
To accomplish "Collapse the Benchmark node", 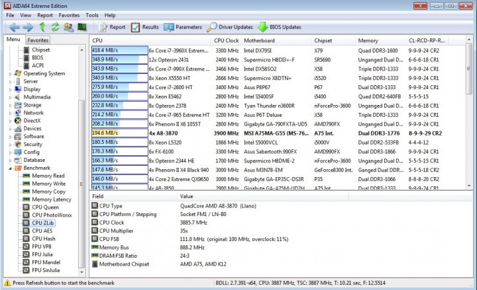I will [10, 168].
